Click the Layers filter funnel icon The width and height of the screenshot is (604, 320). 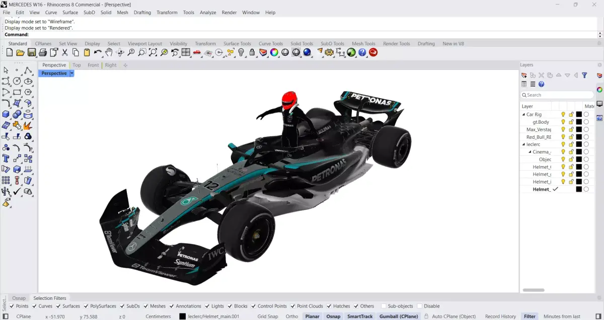click(584, 75)
